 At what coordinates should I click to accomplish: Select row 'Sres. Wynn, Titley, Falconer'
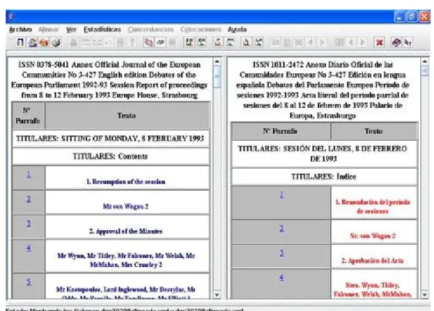click(374, 284)
